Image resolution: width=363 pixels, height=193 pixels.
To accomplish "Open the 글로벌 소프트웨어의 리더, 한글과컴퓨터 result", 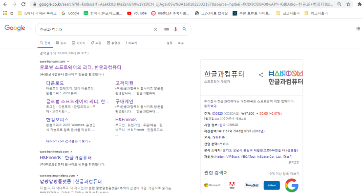I will [80, 67].
